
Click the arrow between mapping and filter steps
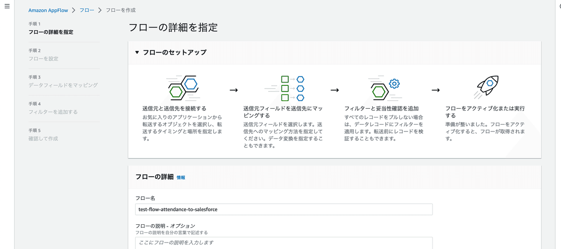[335, 90]
